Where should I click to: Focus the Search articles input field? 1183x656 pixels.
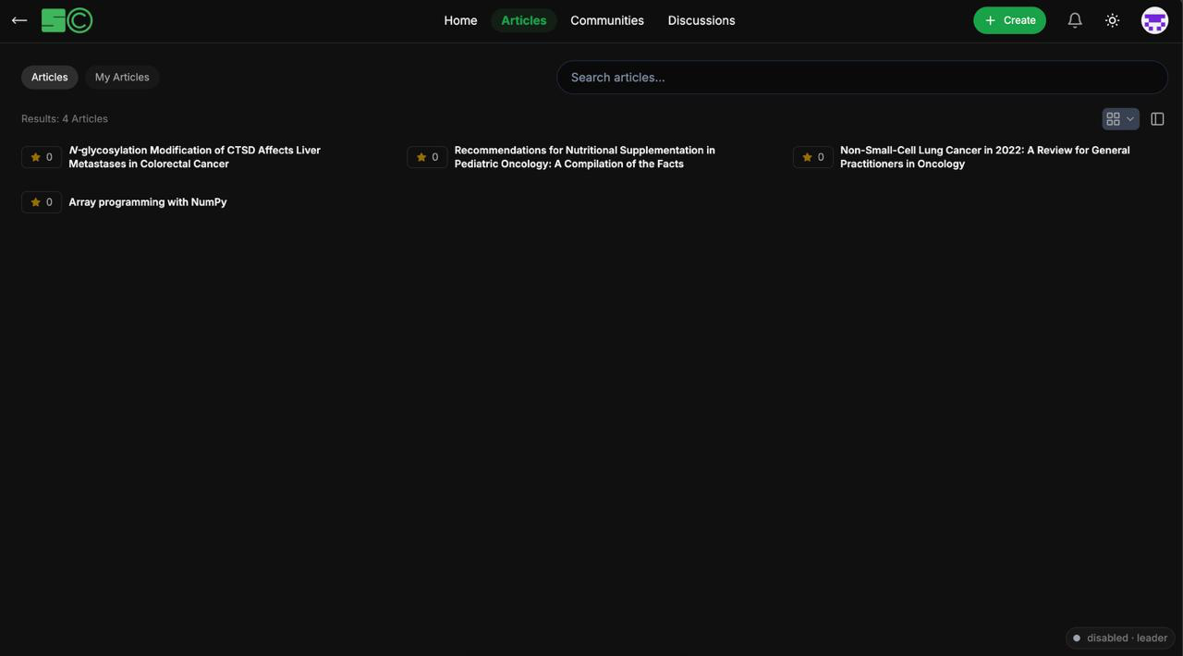[x=861, y=78]
